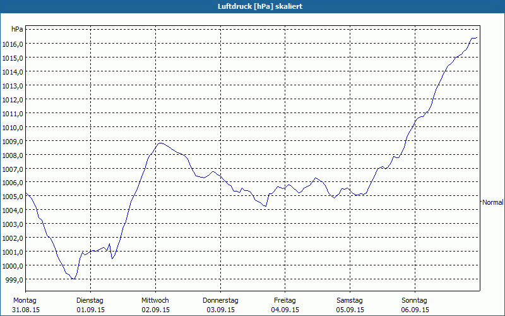The image size is (505, 316).
Task: Select the 'Samstag' day label
Action: point(350,301)
